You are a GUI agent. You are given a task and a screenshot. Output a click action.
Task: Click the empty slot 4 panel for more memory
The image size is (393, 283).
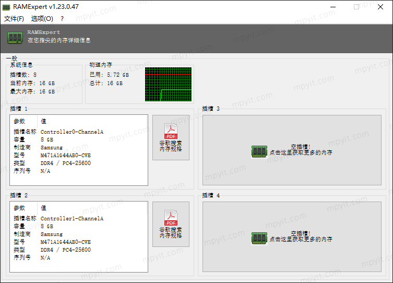(x=292, y=237)
